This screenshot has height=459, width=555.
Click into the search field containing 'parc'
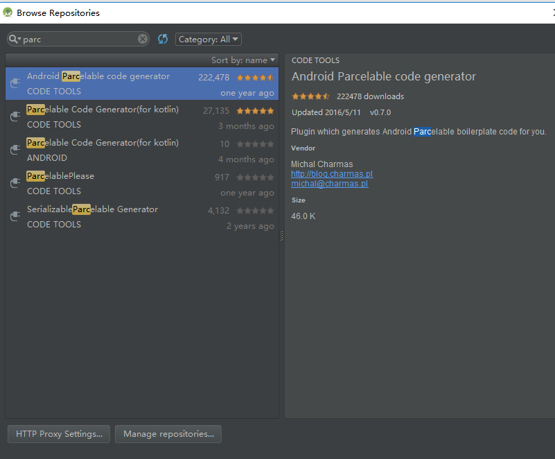click(80, 40)
